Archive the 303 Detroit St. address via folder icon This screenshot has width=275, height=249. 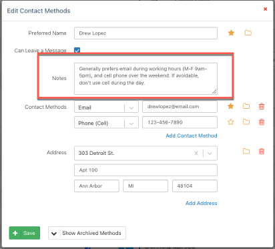coord(246,152)
